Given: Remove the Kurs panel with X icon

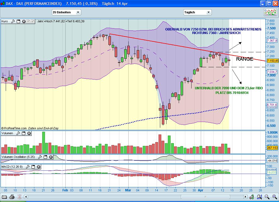Looking at the screenshot, I should pos(24,21).
